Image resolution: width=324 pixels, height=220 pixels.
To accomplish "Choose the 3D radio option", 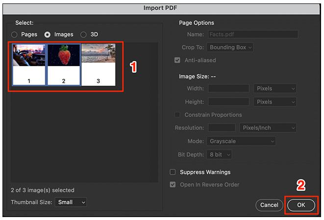I will [83, 35].
